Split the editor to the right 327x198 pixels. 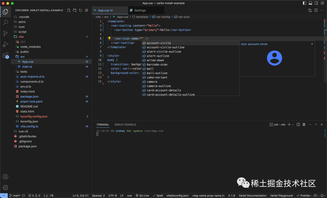(316, 10)
